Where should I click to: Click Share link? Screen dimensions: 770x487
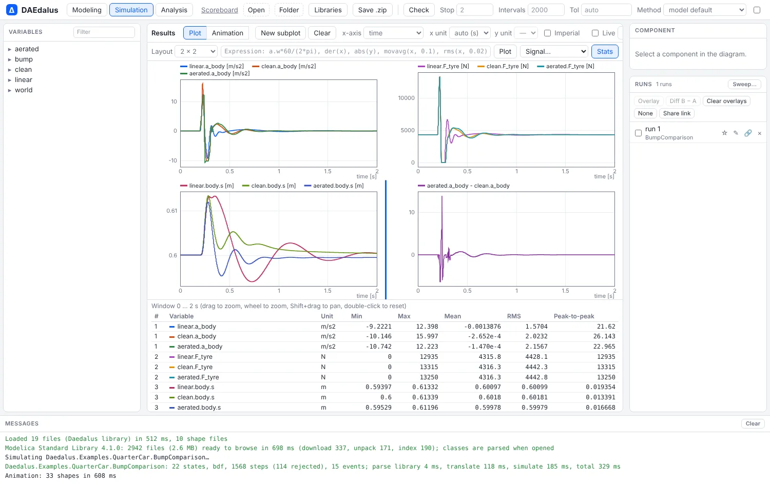tap(677, 113)
